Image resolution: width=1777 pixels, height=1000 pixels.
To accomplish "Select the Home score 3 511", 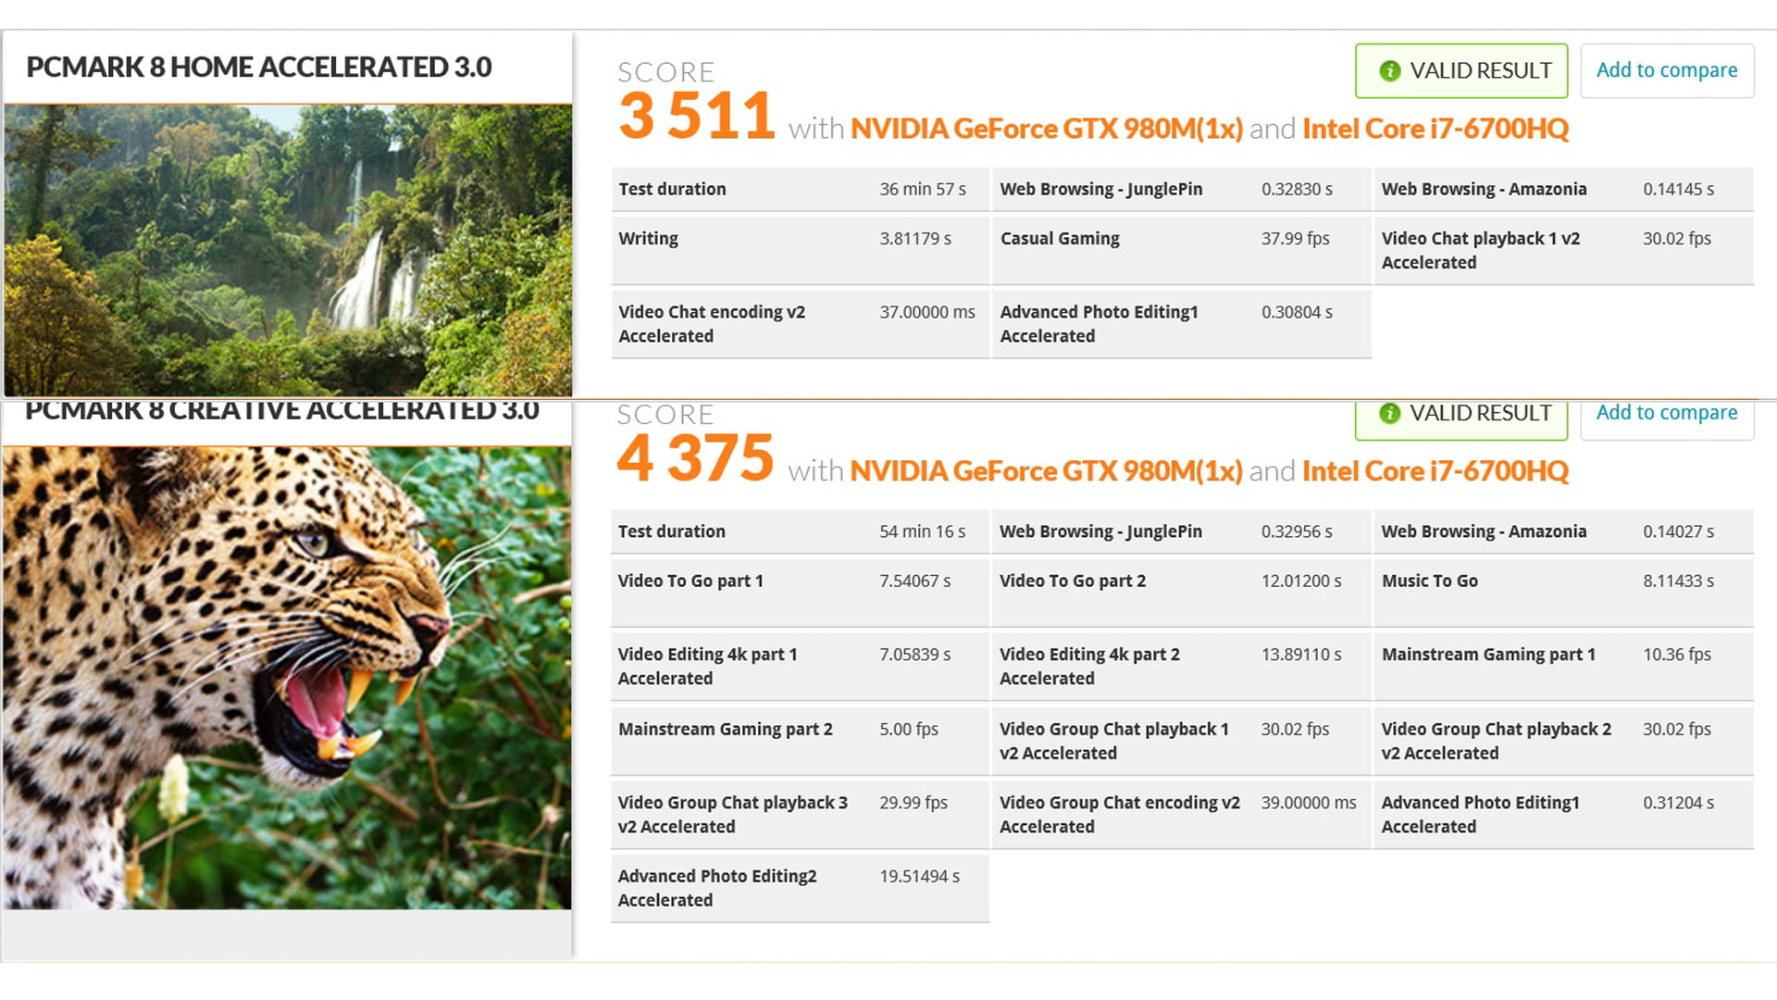I will point(696,117).
